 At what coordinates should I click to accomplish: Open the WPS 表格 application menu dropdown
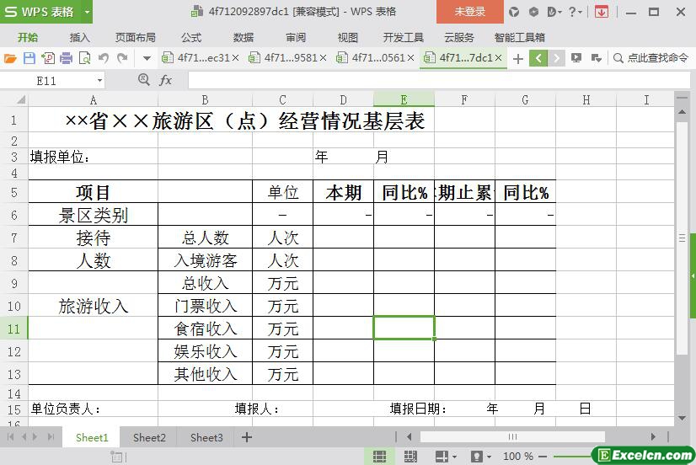[x=88, y=12]
